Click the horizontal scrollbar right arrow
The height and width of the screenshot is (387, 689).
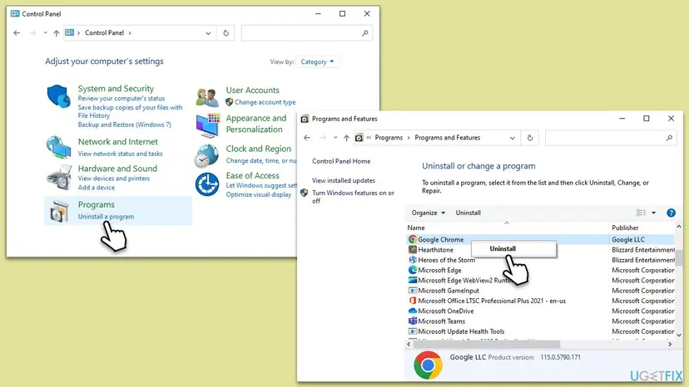coord(670,345)
